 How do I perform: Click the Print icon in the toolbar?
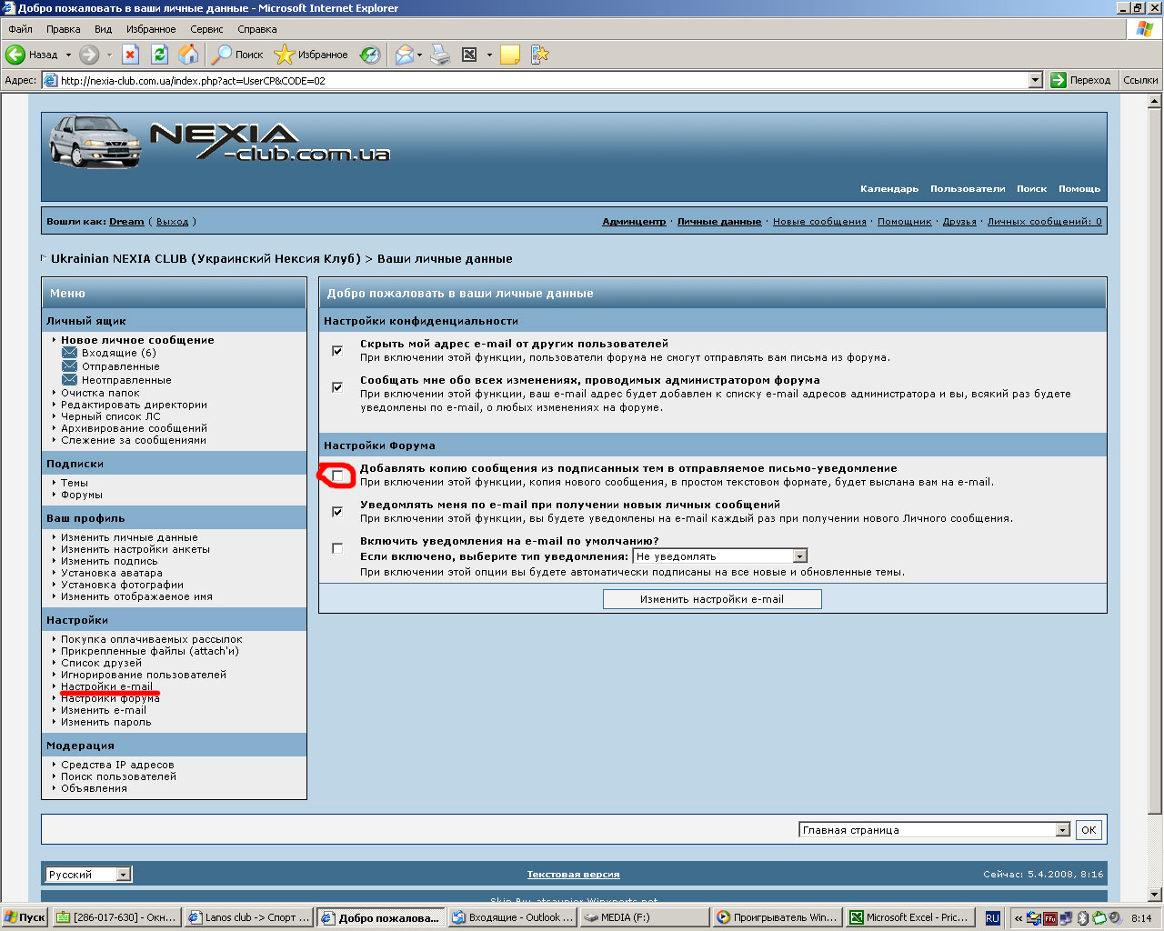click(x=440, y=55)
